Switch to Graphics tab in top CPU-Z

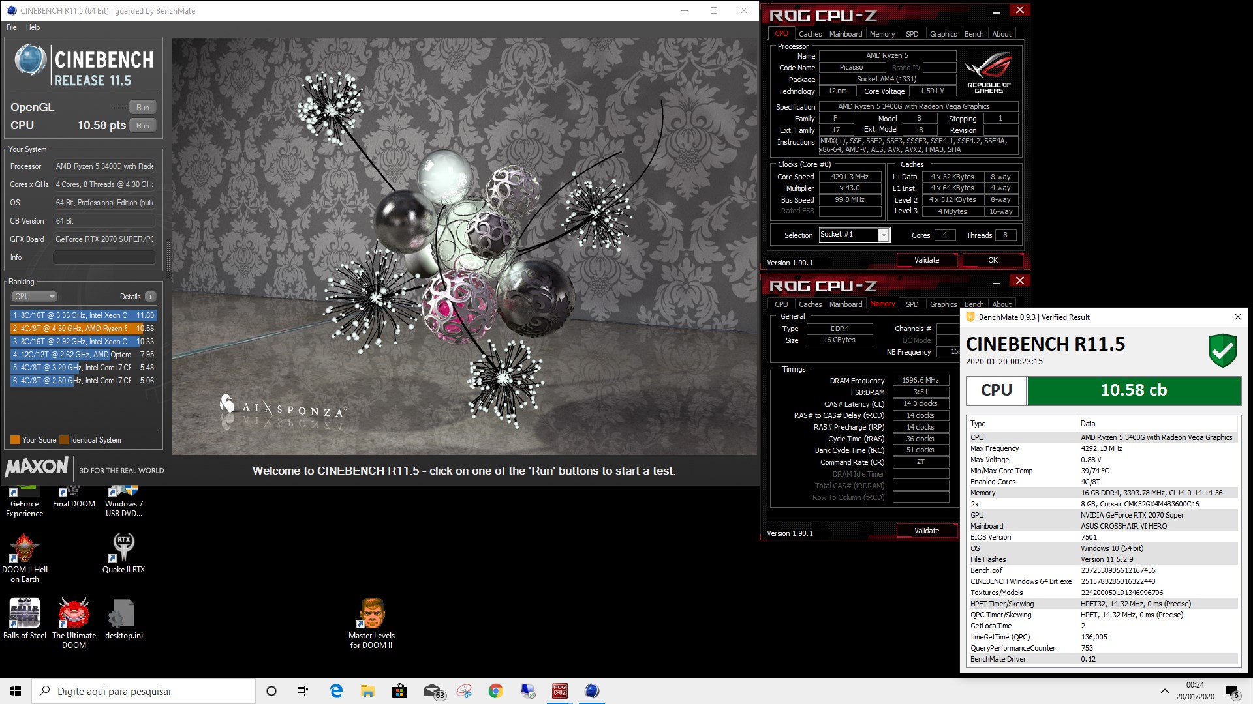(x=943, y=34)
